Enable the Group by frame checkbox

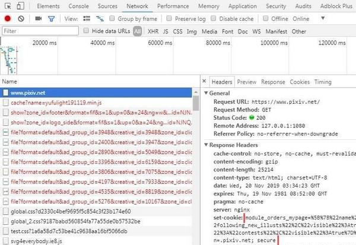[x=112, y=18]
